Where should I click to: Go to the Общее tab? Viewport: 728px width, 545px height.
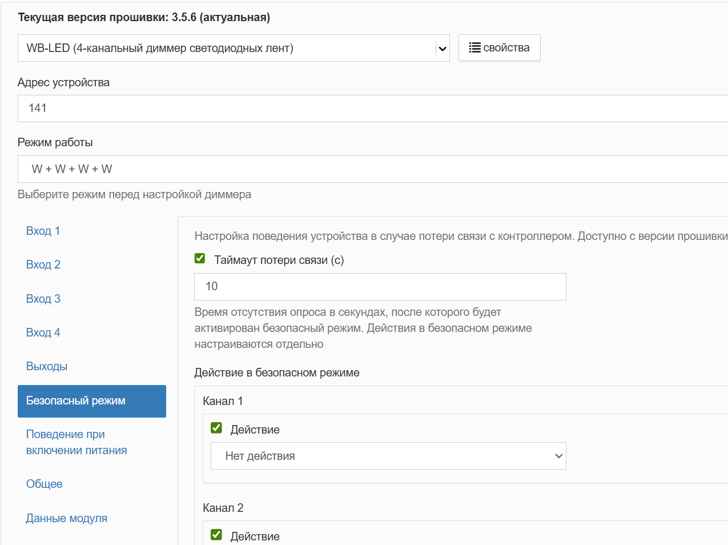click(45, 484)
